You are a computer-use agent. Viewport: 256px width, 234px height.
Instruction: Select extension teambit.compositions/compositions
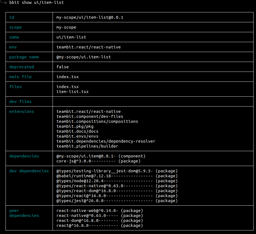tap(97, 121)
